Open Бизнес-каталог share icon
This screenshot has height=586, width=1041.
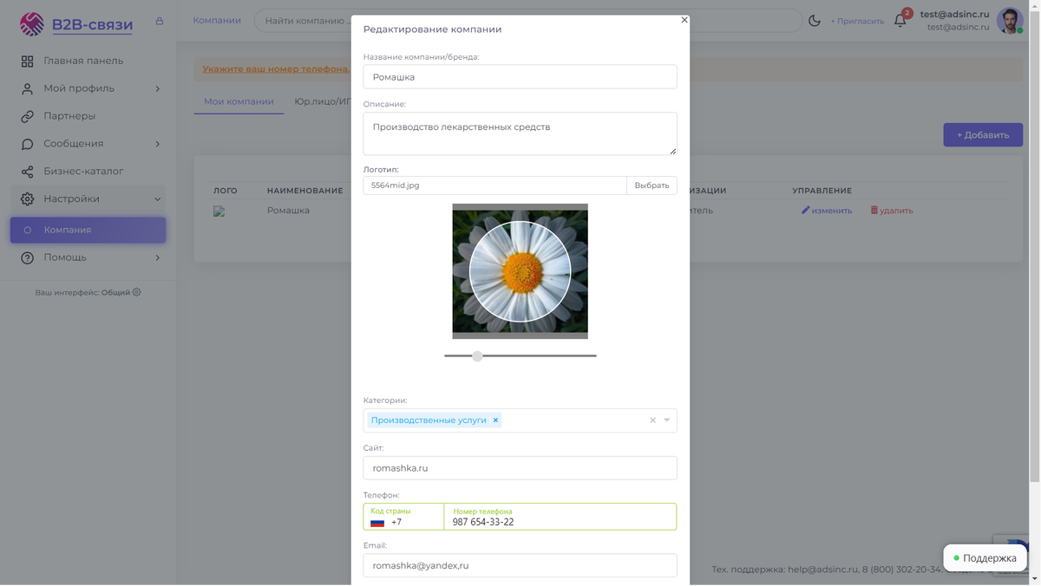point(28,172)
